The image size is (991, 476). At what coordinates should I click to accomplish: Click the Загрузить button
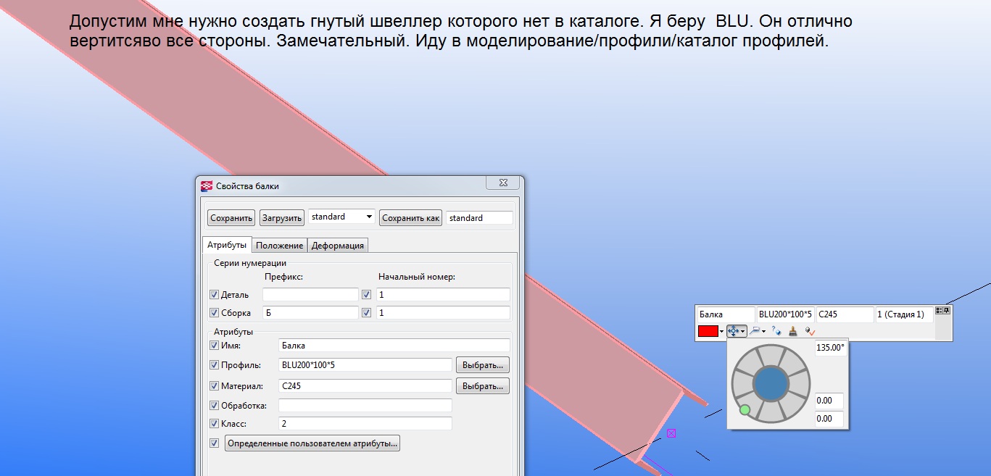[x=282, y=217]
